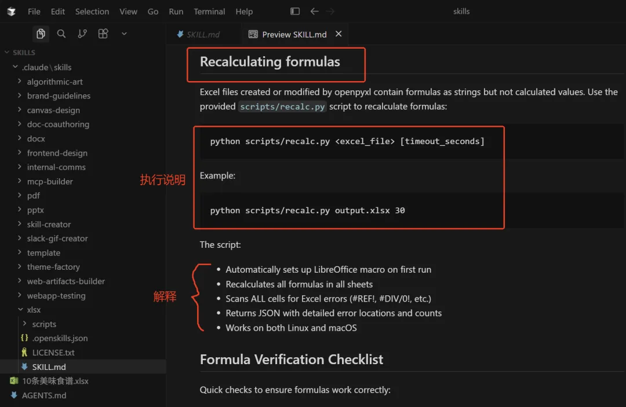Expand the scripts folder
This screenshot has height=407, width=626.
click(44, 324)
